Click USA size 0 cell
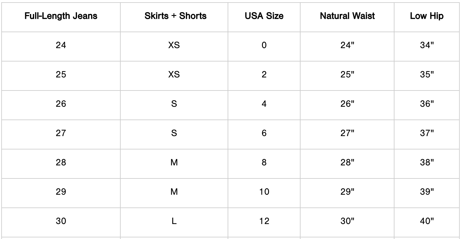 [264, 45]
